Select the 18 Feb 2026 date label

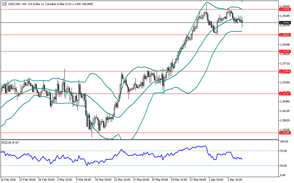(x=9, y=179)
